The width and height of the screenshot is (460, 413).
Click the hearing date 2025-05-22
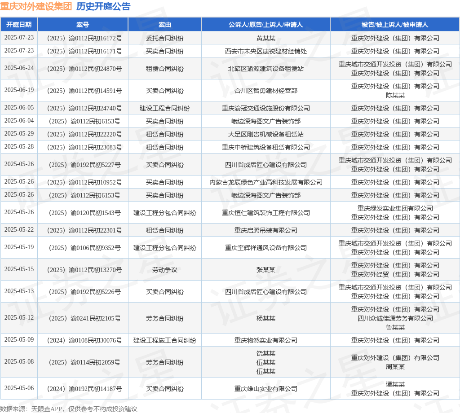point(19,229)
